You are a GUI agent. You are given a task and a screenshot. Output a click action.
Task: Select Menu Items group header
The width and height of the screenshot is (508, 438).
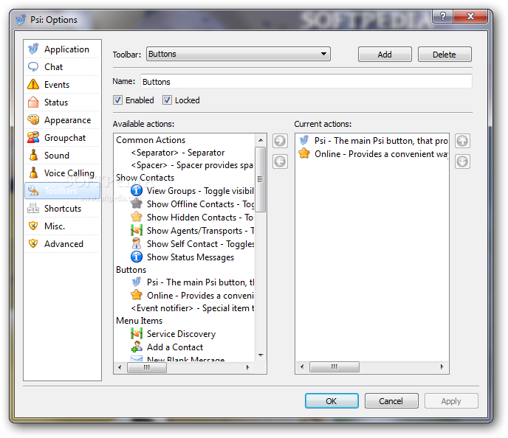[x=139, y=320]
